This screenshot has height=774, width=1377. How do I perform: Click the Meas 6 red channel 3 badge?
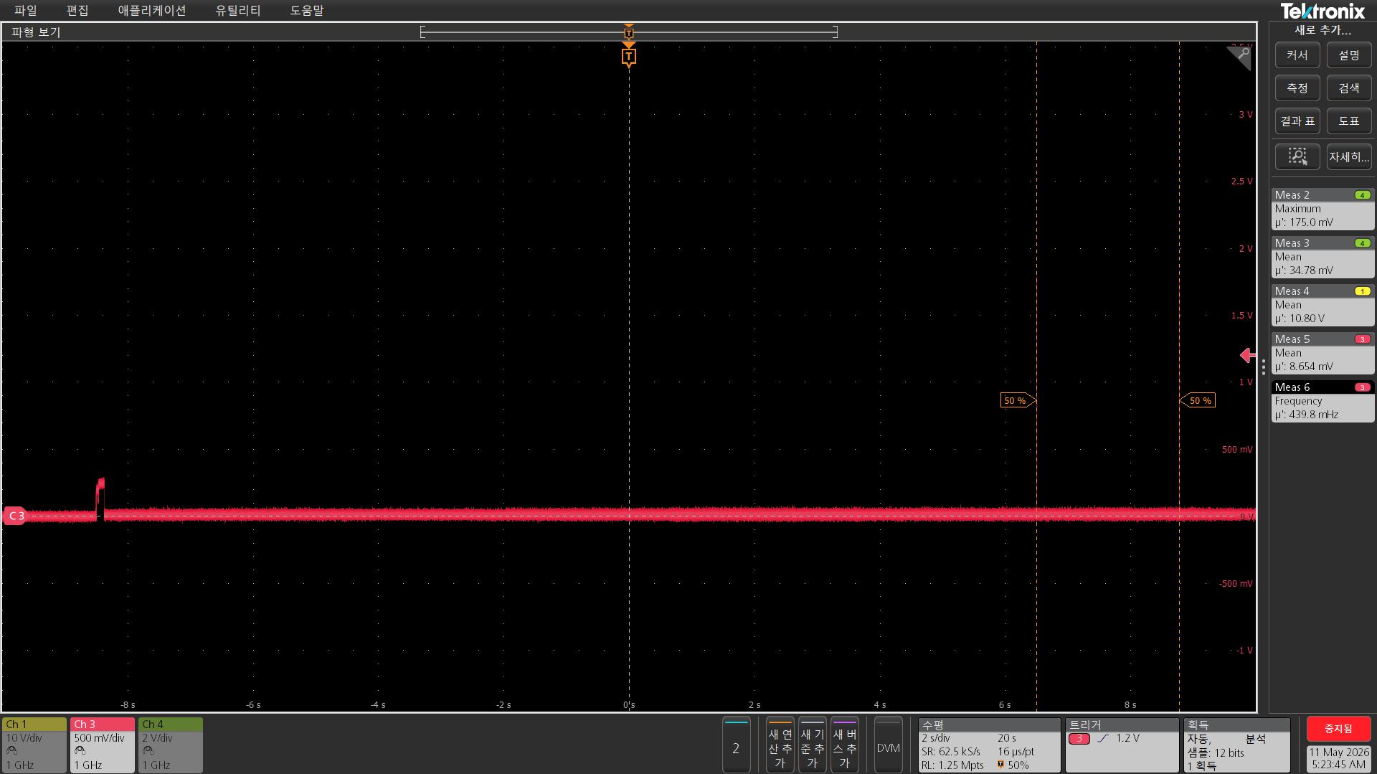tap(1362, 387)
